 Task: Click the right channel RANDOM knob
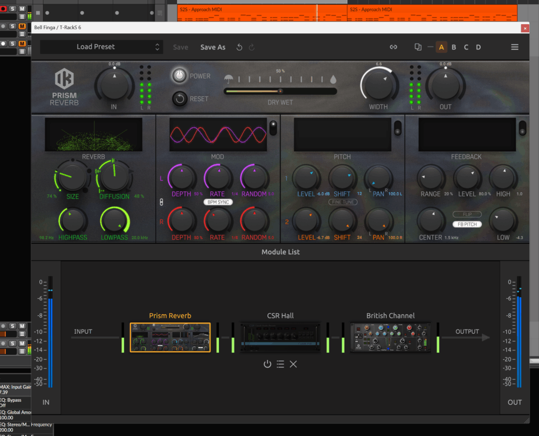254,221
